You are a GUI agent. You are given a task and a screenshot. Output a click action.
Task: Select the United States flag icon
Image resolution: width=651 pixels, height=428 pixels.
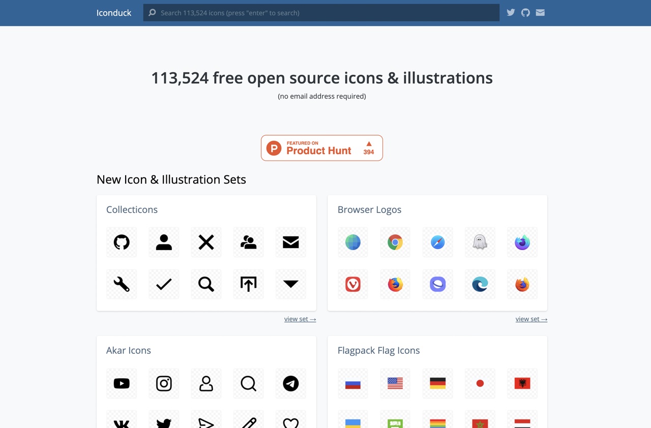pyautogui.click(x=395, y=383)
